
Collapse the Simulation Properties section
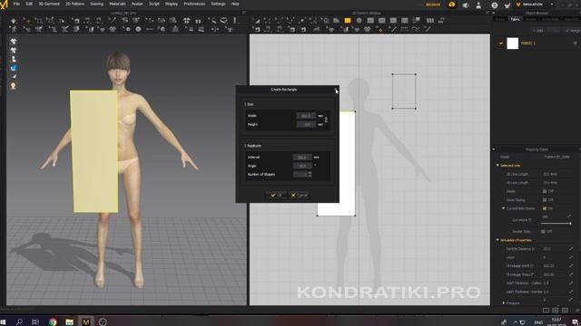tap(497, 240)
